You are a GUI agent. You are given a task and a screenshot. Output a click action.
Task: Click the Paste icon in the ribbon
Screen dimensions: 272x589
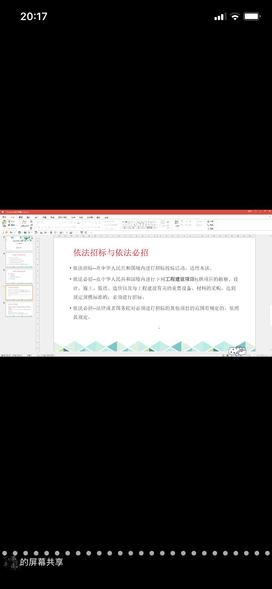tap(4, 224)
